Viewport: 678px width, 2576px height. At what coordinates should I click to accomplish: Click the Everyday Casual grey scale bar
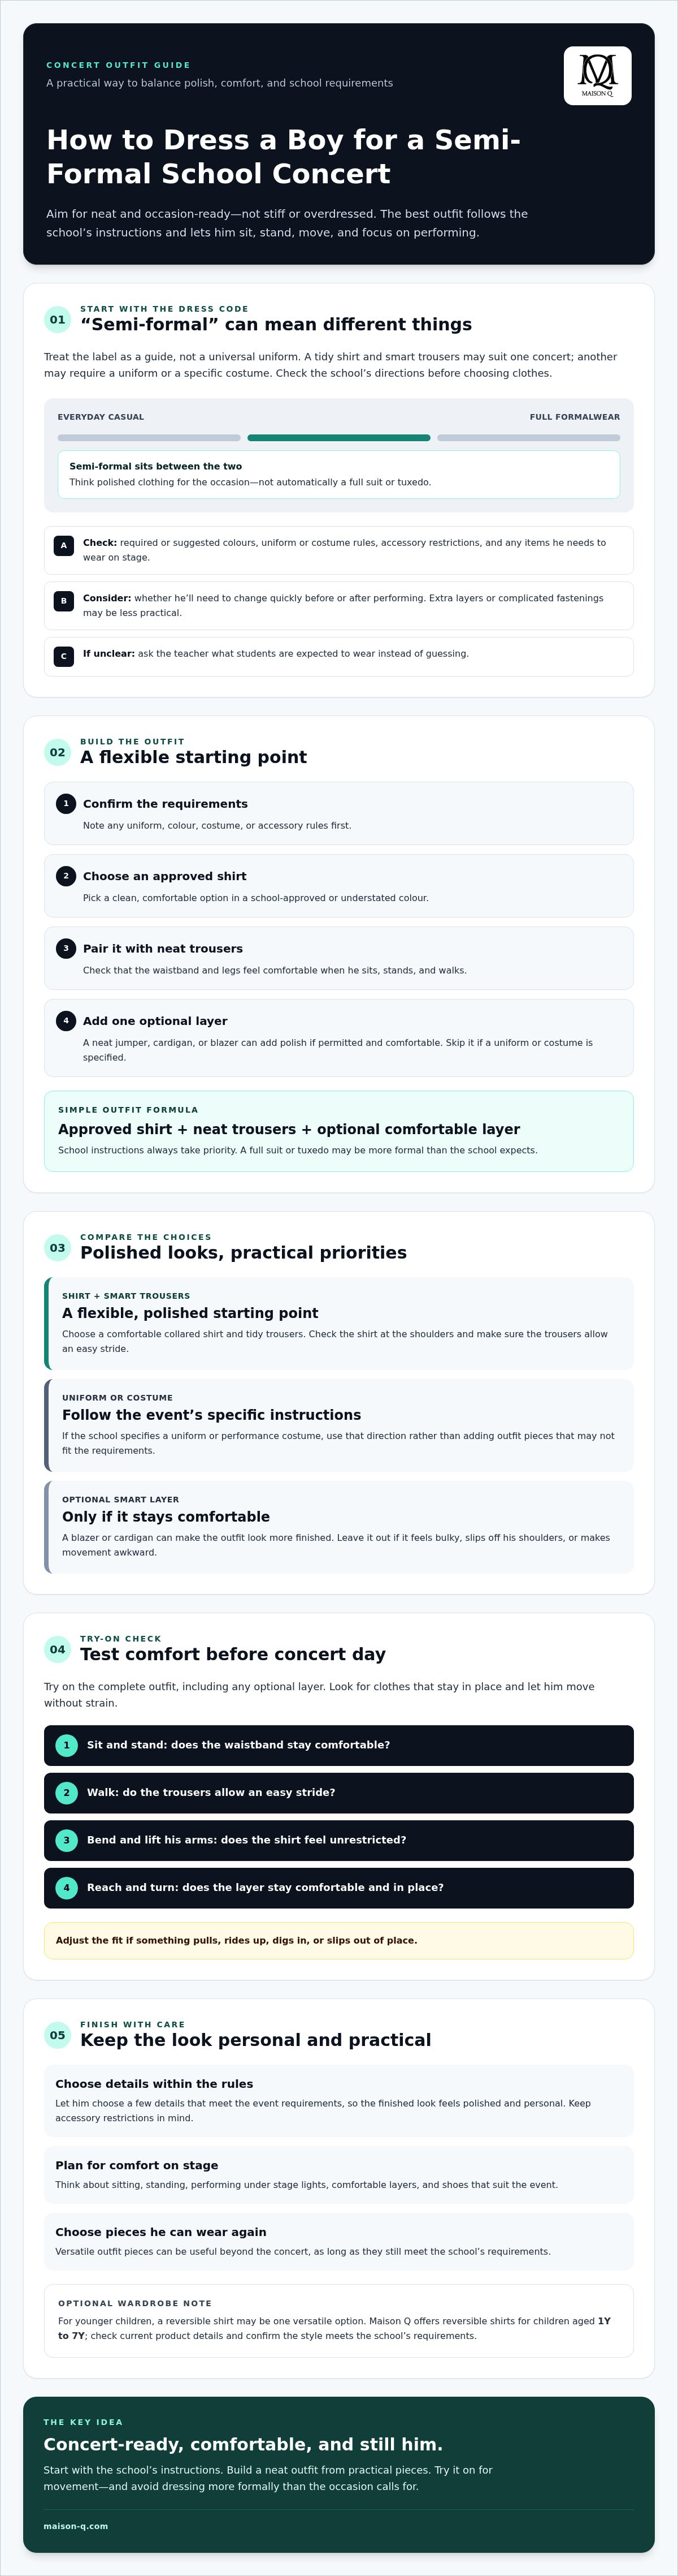tap(149, 437)
